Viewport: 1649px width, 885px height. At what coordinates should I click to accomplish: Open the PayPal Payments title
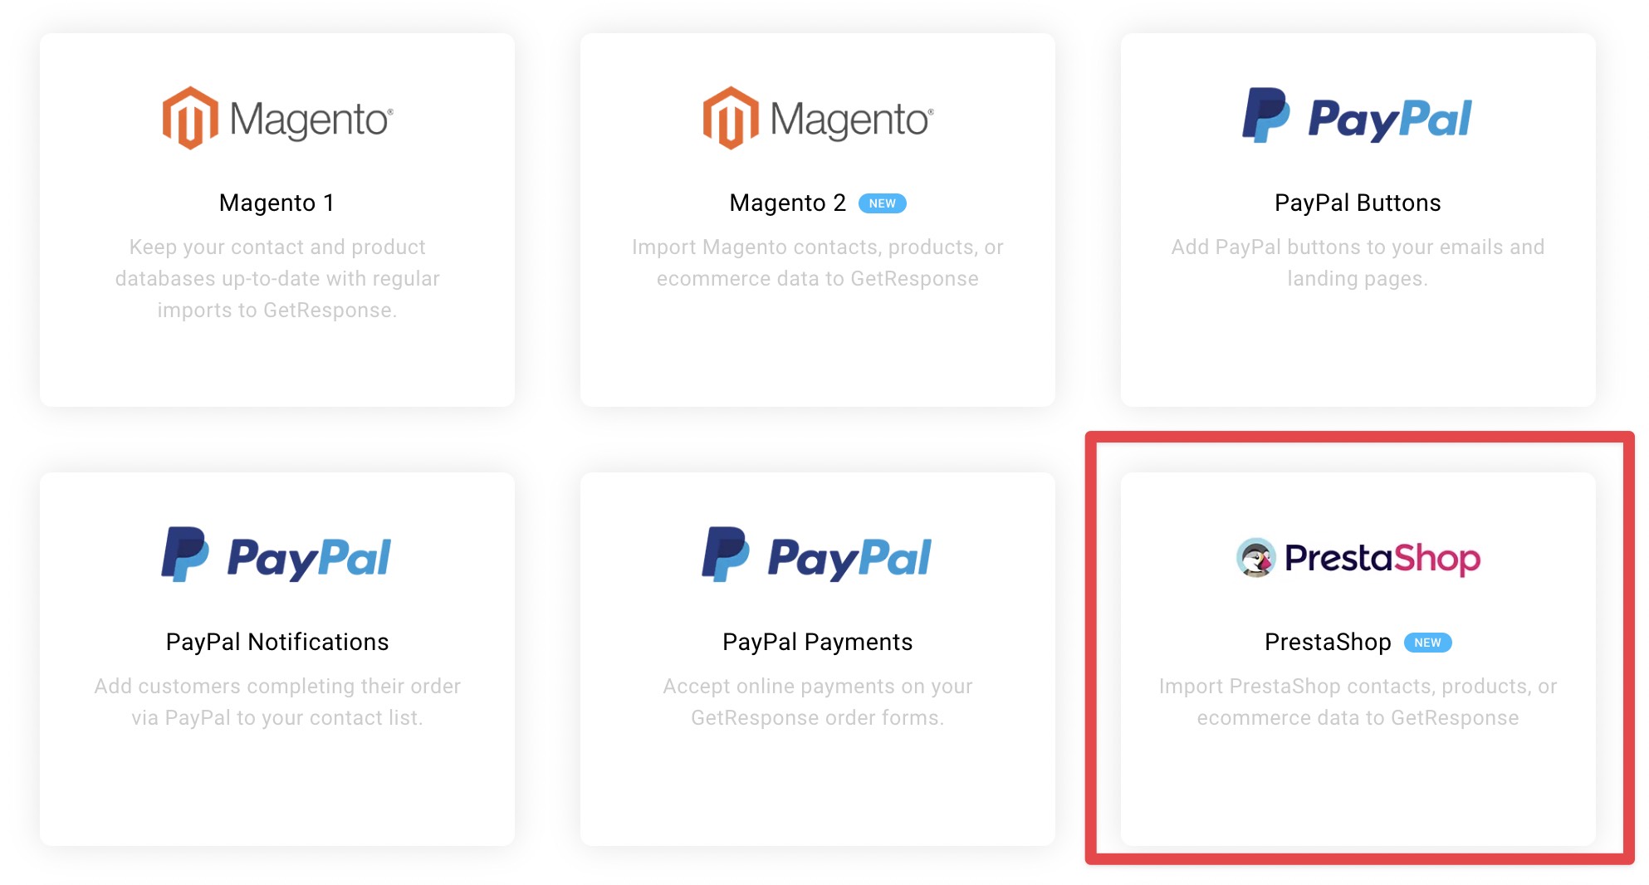tap(817, 642)
